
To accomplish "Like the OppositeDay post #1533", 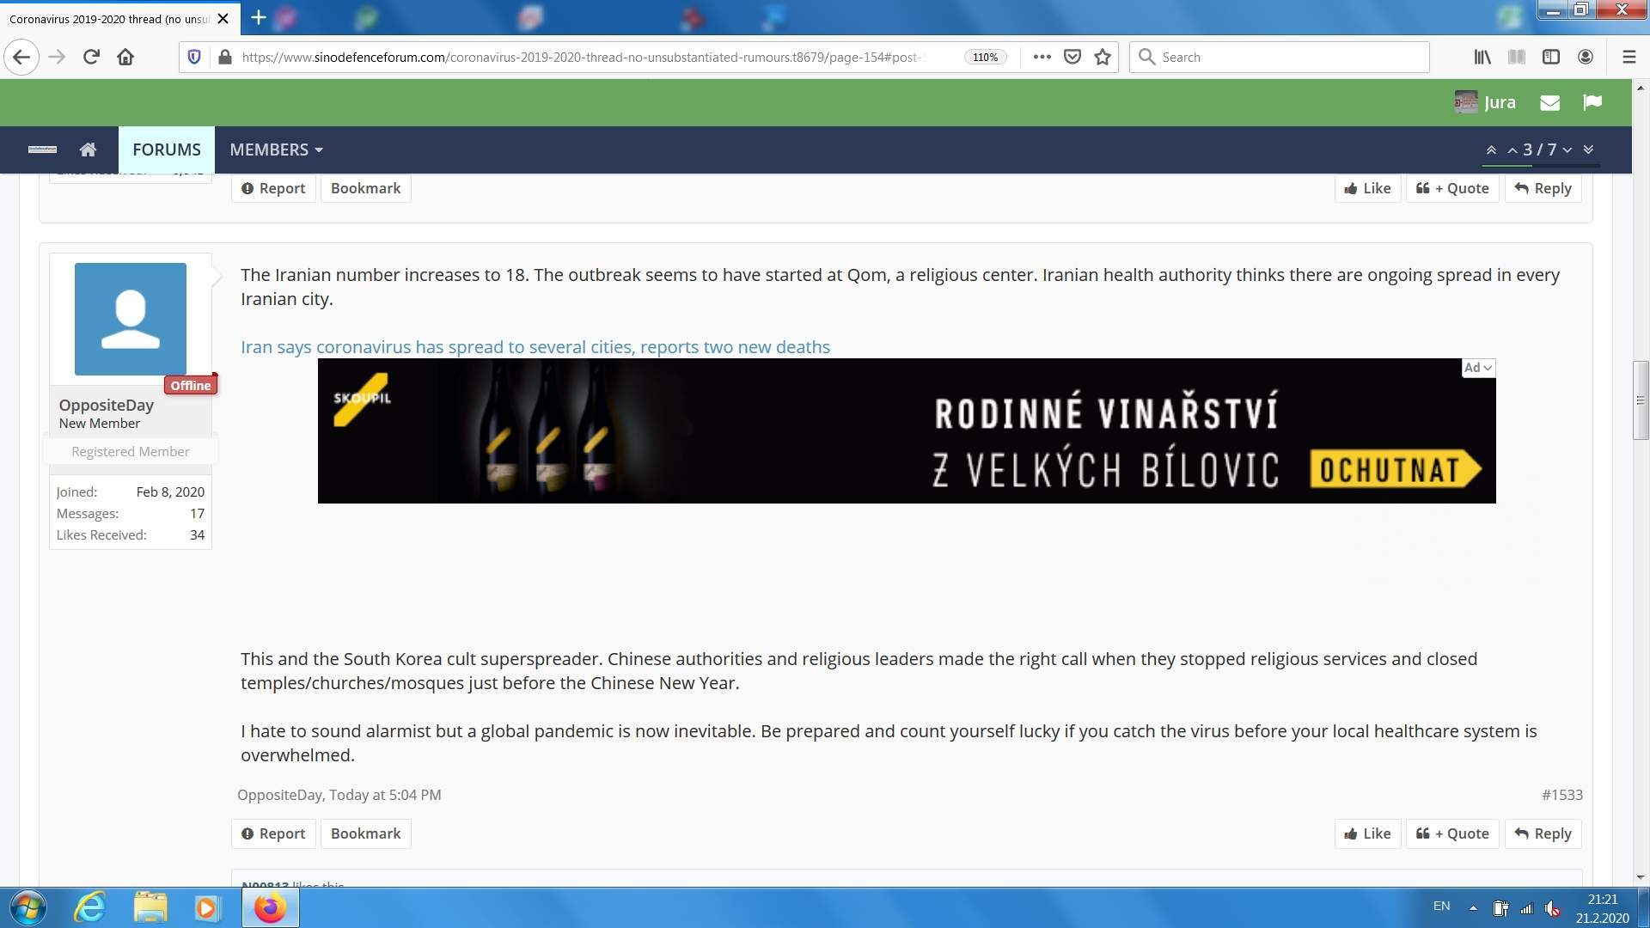I will click(x=1367, y=833).
